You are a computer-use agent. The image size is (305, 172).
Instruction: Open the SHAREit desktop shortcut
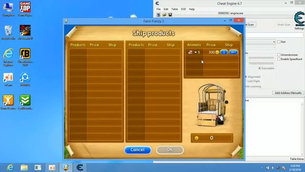(x=25, y=79)
